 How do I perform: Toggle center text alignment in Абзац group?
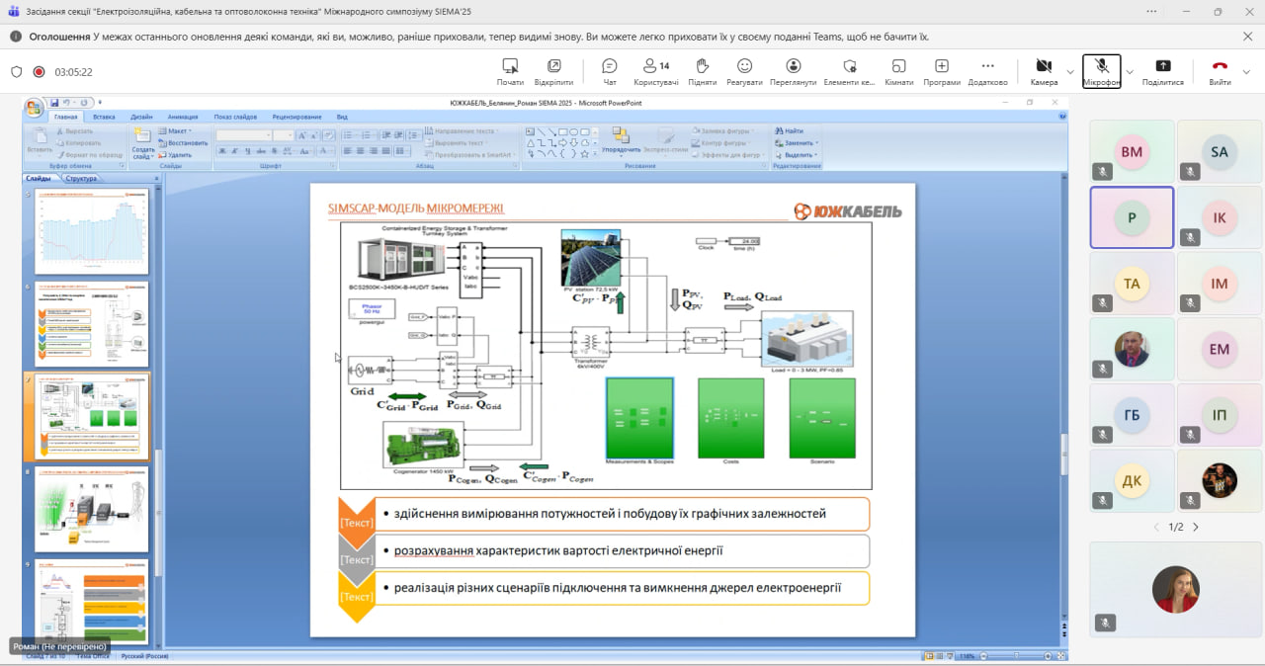click(360, 151)
